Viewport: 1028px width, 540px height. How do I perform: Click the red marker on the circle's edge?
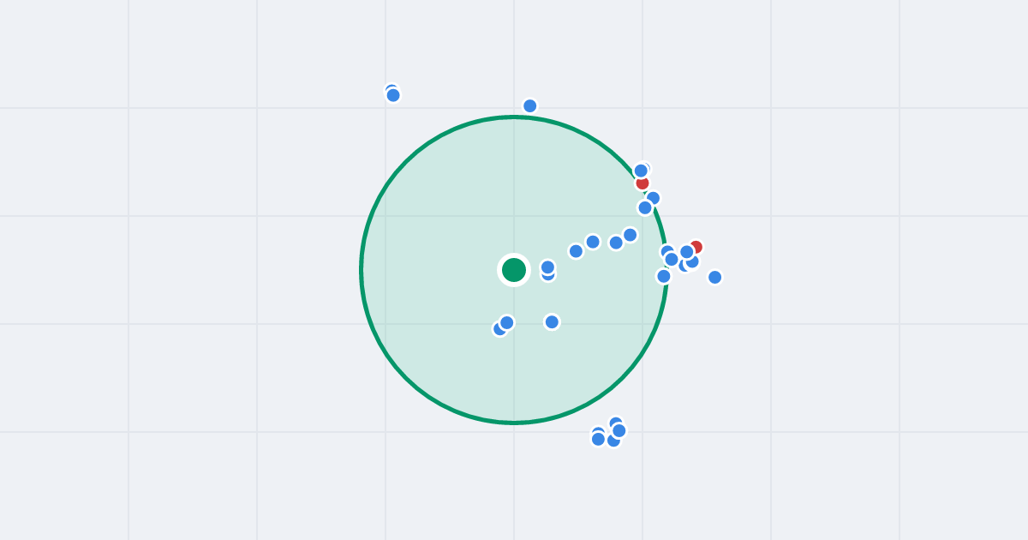pos(642,183)
